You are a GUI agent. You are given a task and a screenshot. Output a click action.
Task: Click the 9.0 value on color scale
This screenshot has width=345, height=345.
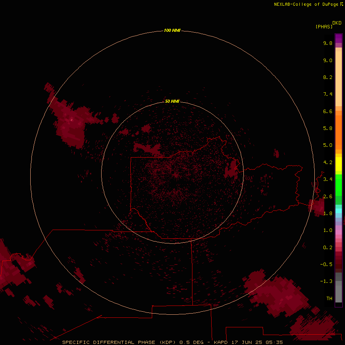coord(328,60)
